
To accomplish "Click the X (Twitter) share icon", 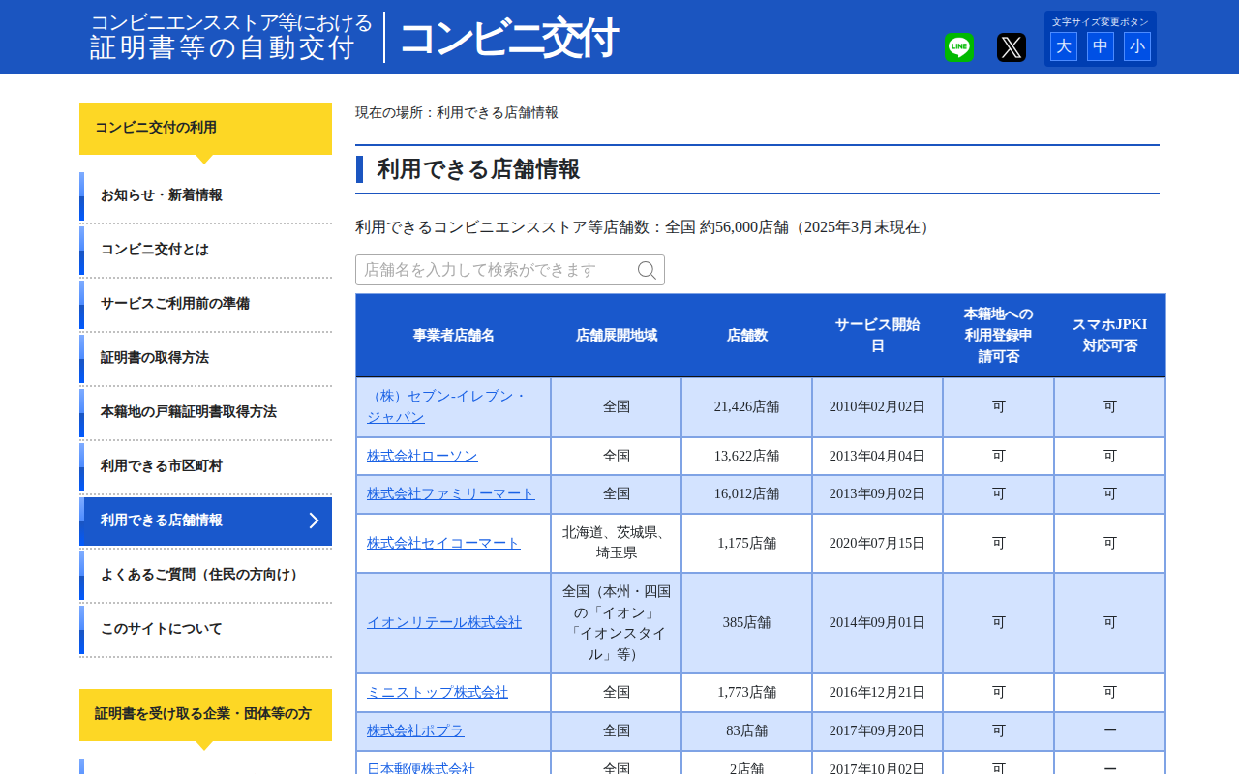I will coord(1011,47).
